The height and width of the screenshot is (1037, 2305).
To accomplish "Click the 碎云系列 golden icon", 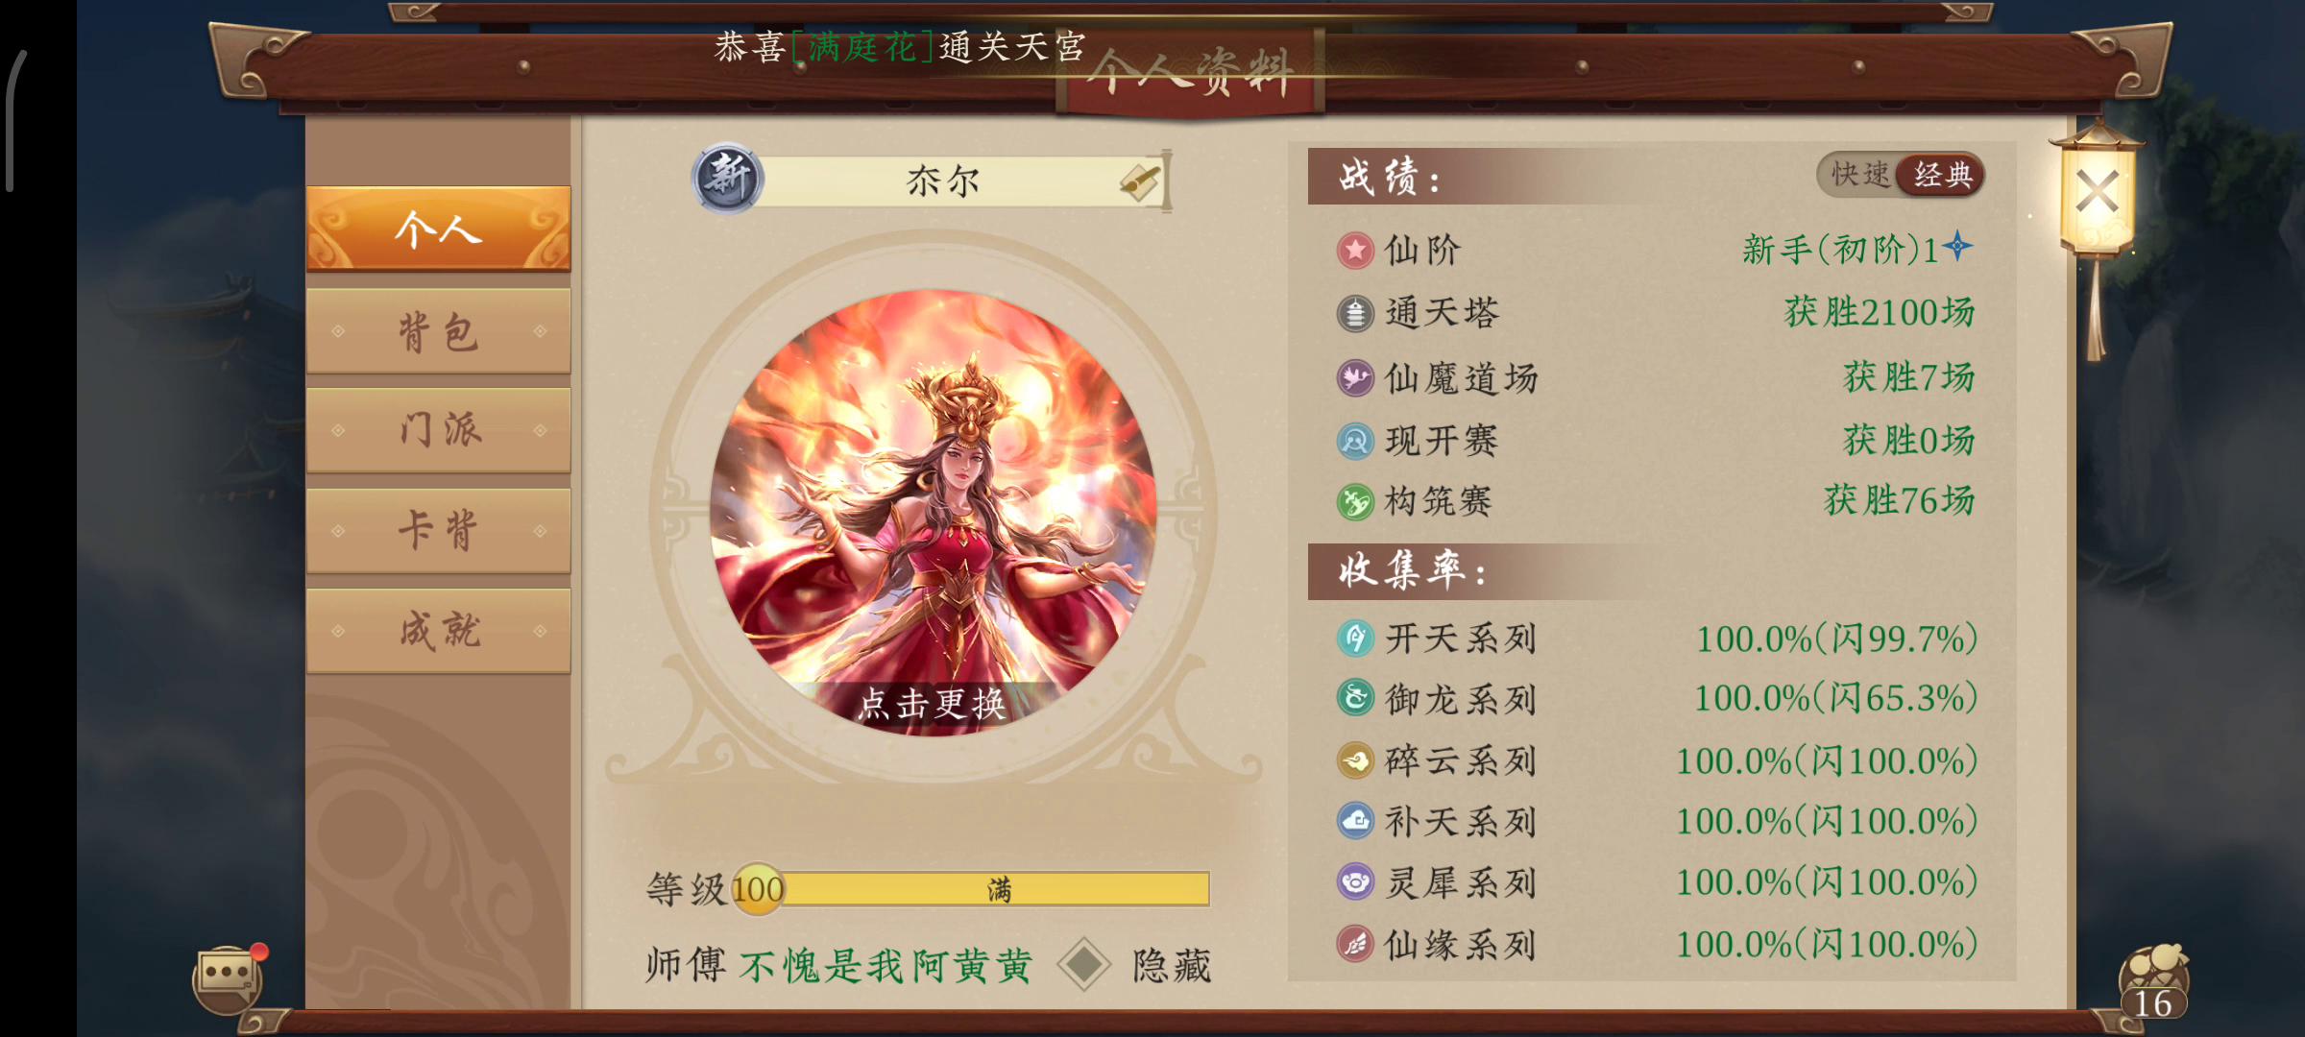I will pyautogui.click(x=1355, y=761).
